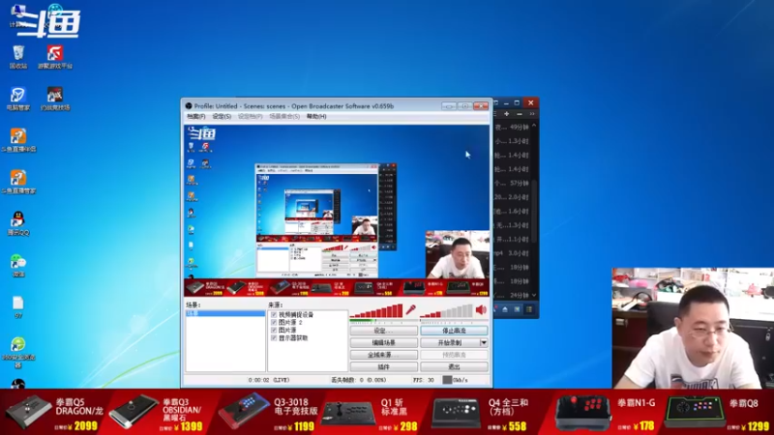774x435 pixels.
Task: Click the plus icon in the dark side window
Action: 506,114
